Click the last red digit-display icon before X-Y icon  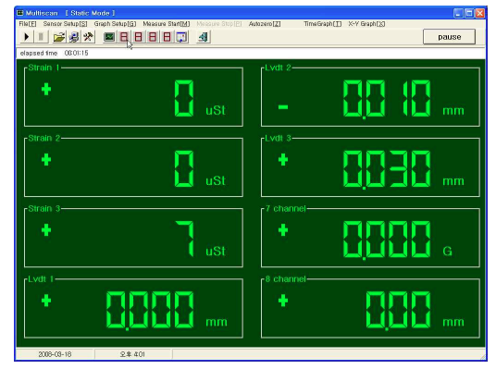coord(167,37)
